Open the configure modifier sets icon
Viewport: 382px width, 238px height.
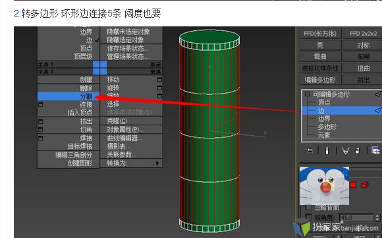[x=375, y=150]
